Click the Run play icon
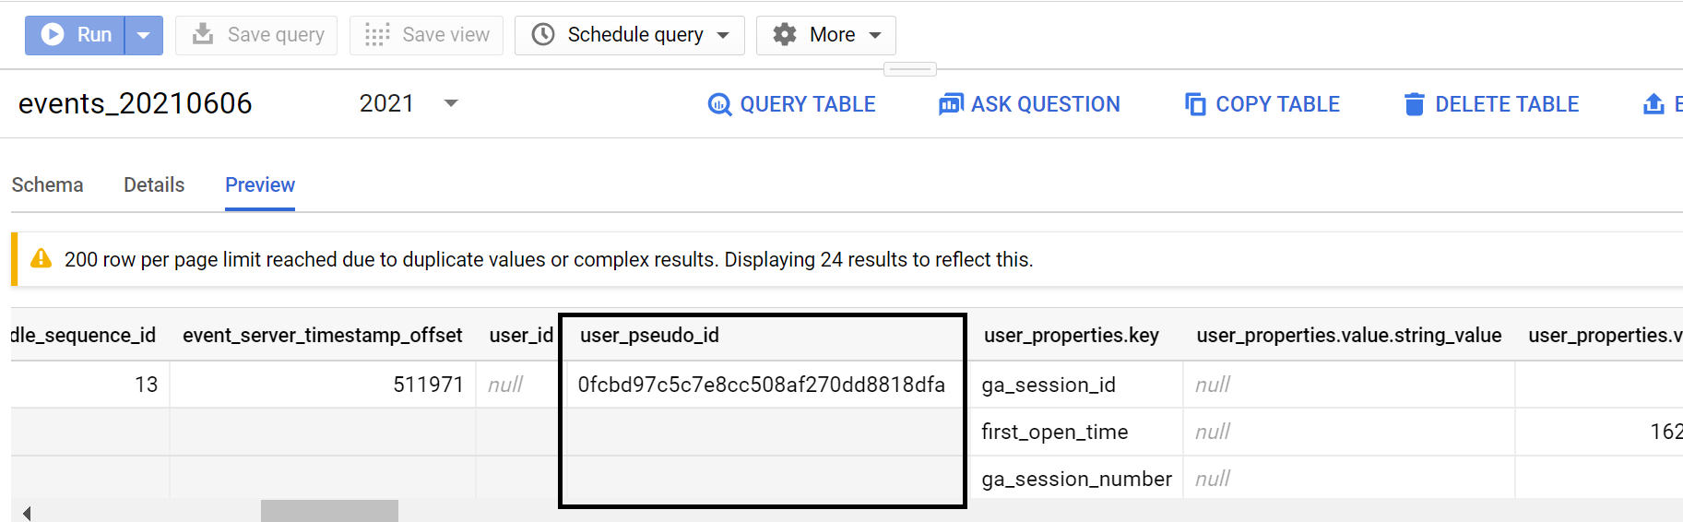 [53, 35]
